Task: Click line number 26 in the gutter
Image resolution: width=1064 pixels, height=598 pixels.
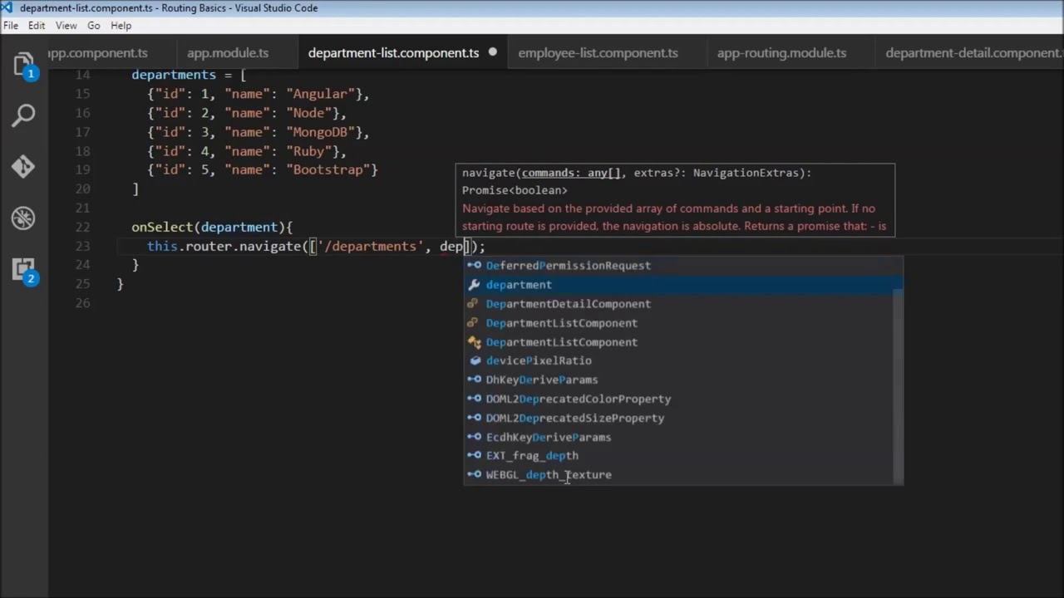Action: [83, 302]
